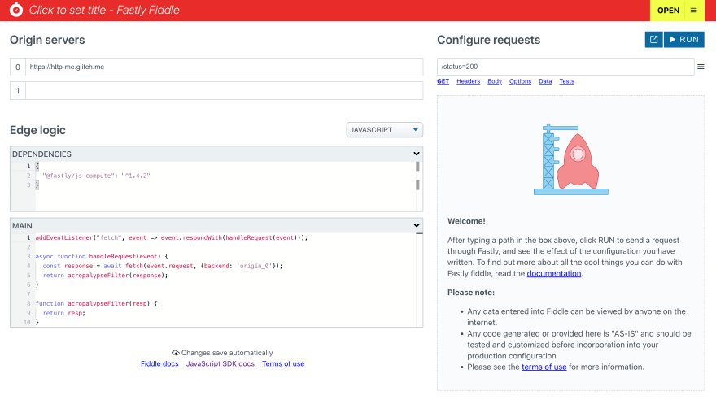Click the js-compute dependency line
Viewport: 716px width, 404px height.
[96, 176]
